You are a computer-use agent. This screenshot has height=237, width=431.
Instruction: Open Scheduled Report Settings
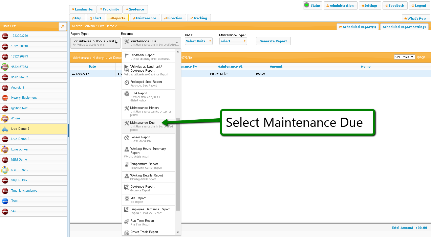click(404, 27)
